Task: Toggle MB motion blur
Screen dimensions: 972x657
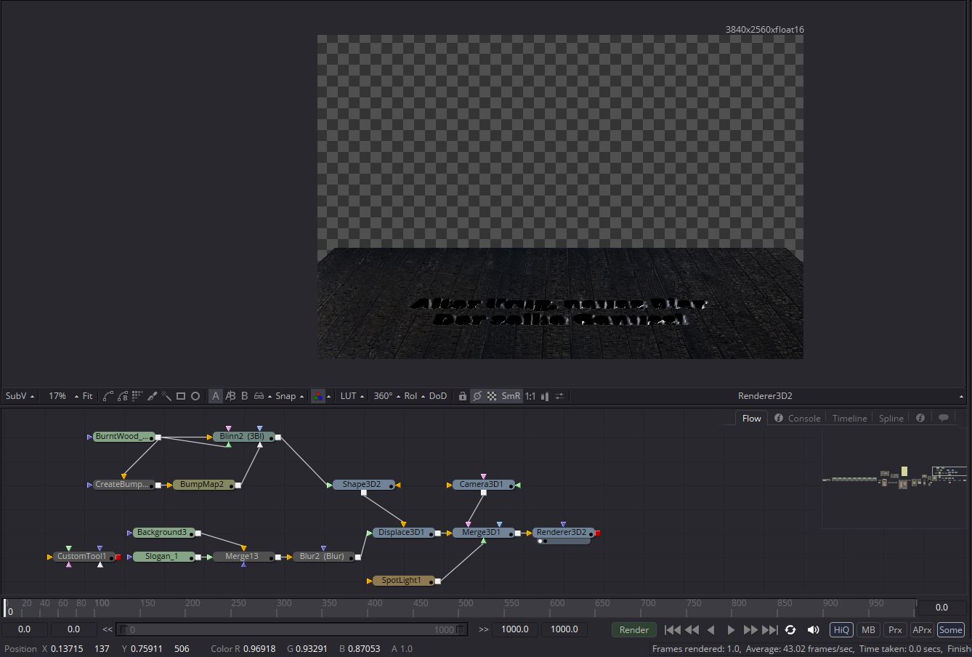Action: (868, 630)
